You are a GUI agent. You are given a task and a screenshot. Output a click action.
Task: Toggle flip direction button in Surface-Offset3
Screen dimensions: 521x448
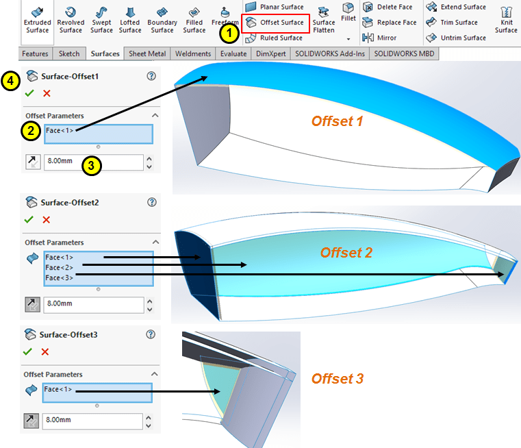tap(31, 419)
